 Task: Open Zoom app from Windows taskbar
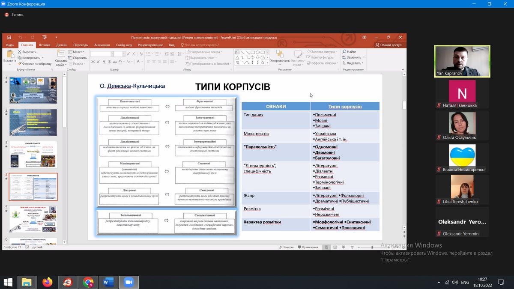tap(128, 282)
